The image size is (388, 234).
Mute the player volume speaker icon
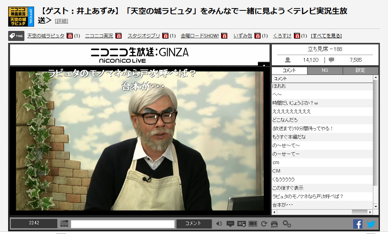coord(219,224)
